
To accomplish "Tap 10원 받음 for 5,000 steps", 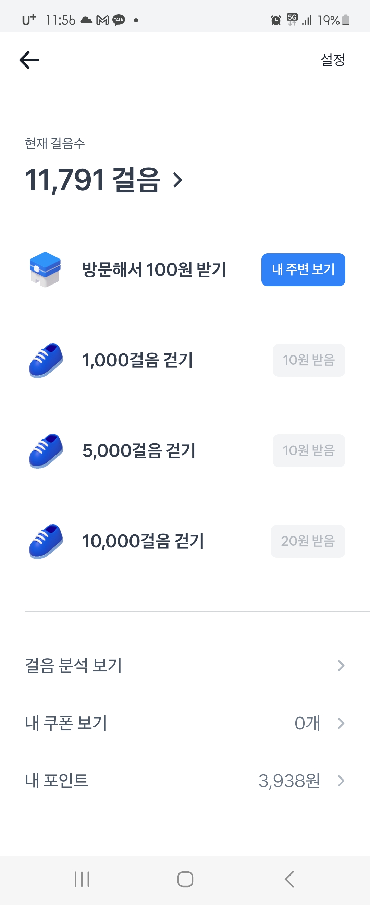I will coord(309,451).
